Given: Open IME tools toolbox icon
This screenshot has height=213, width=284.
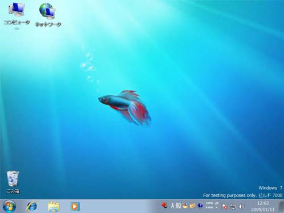Looking at the screenshot, I should tap(192, 206).
